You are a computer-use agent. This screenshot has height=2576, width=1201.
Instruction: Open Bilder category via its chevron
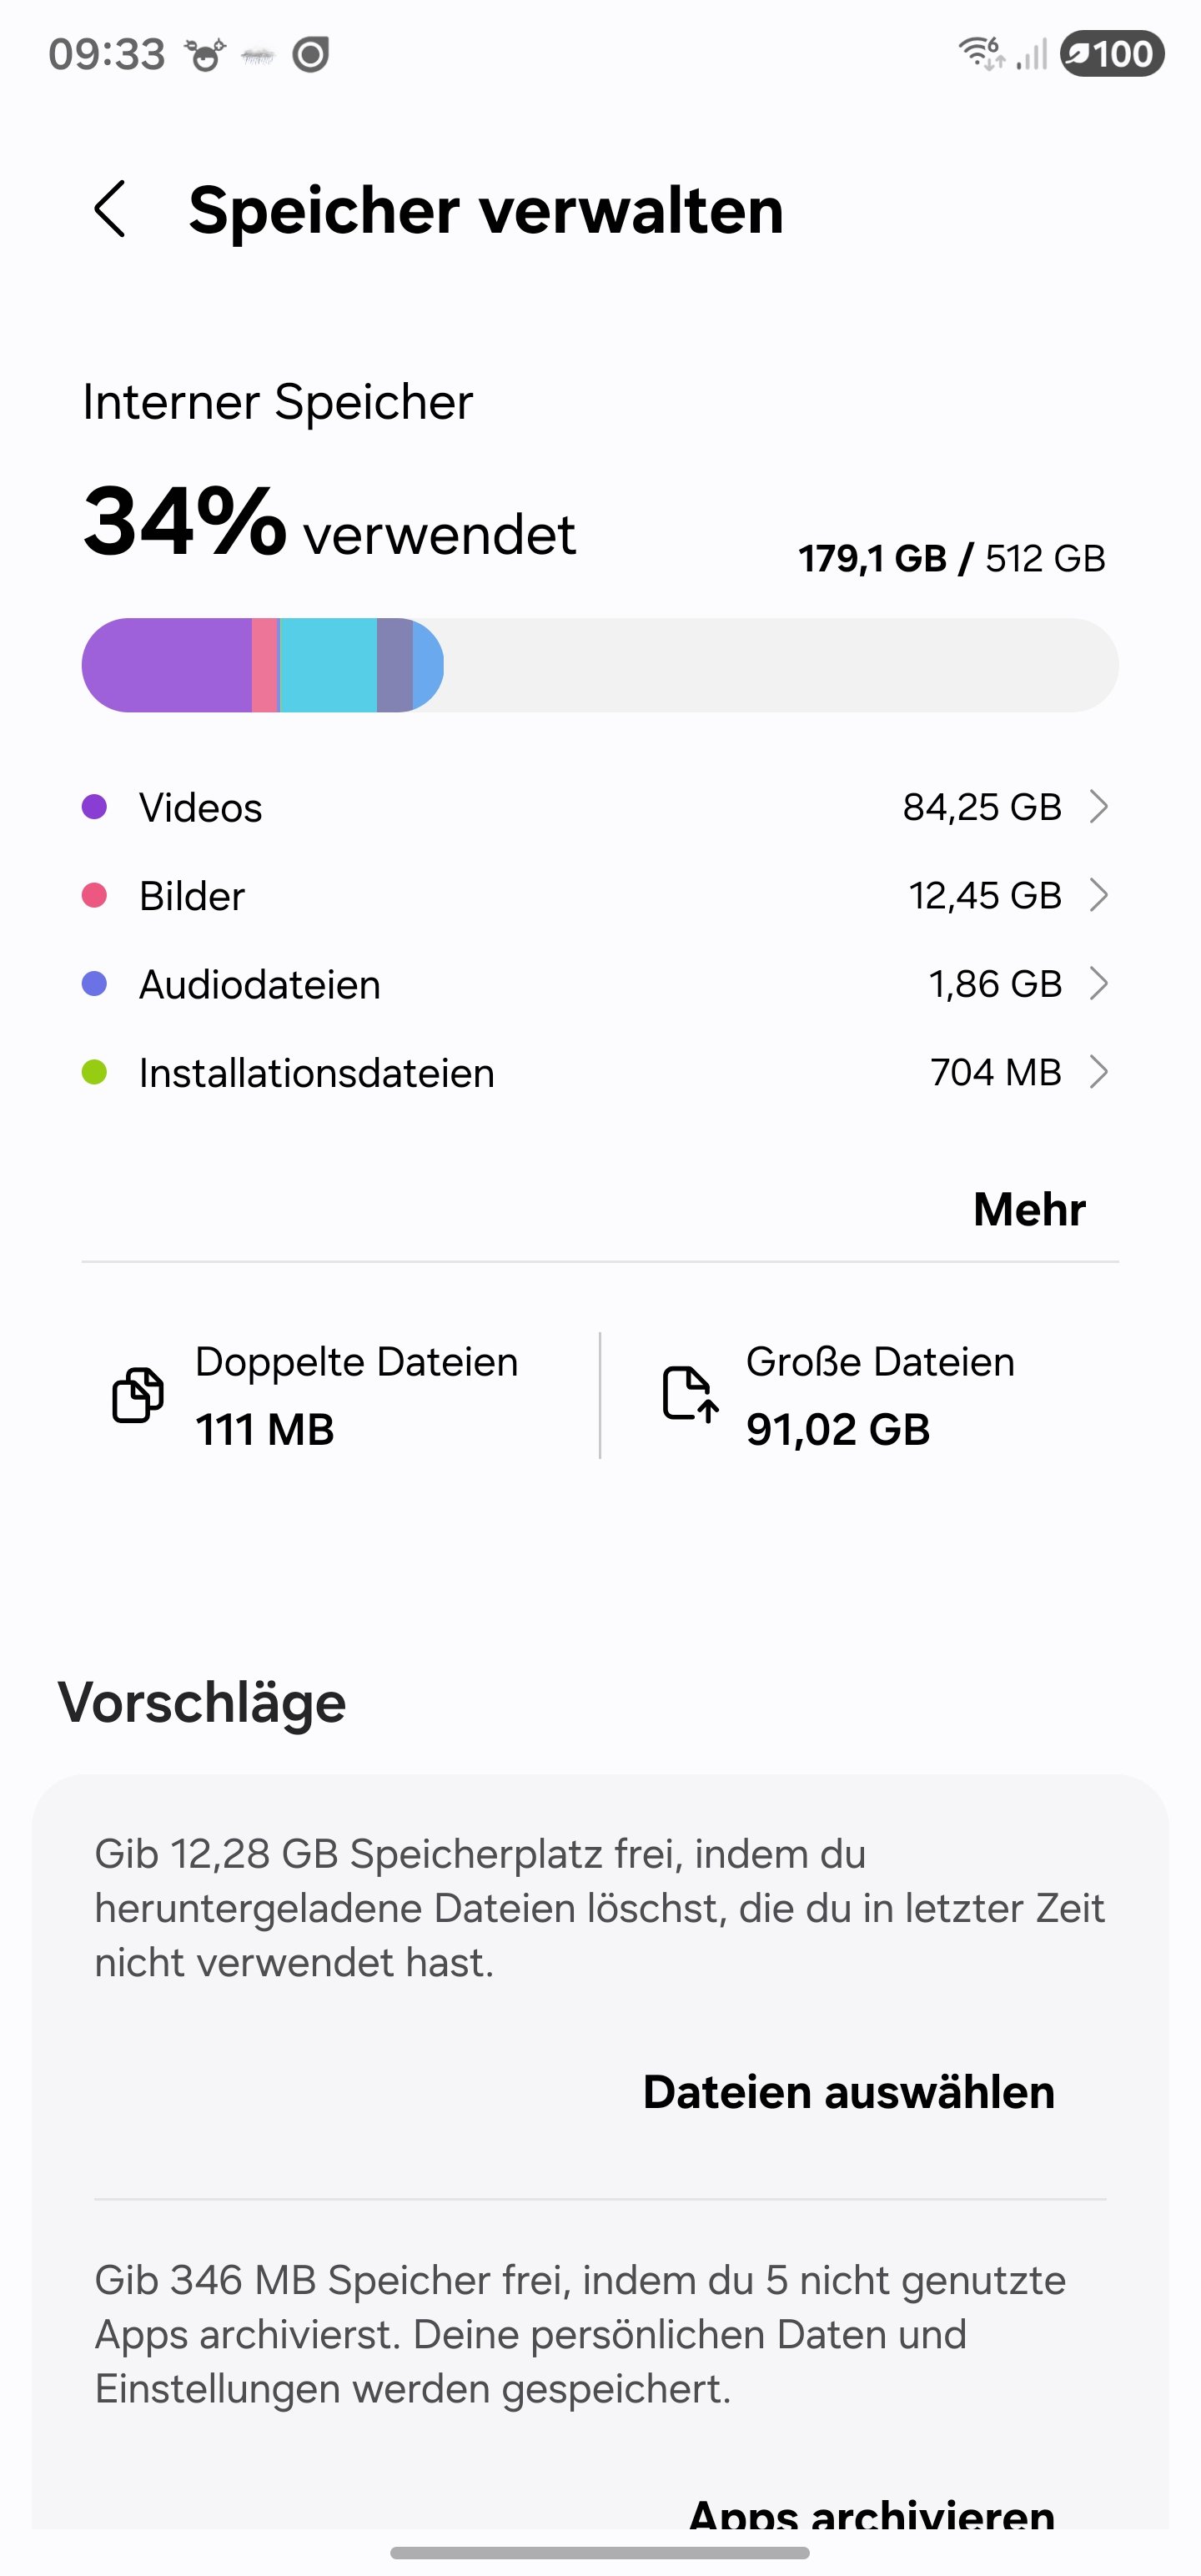click(1098, 895)
